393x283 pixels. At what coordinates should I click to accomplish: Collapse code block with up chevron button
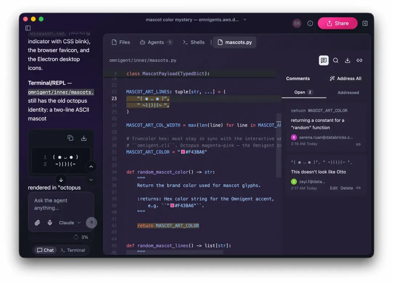coord(91,167)
